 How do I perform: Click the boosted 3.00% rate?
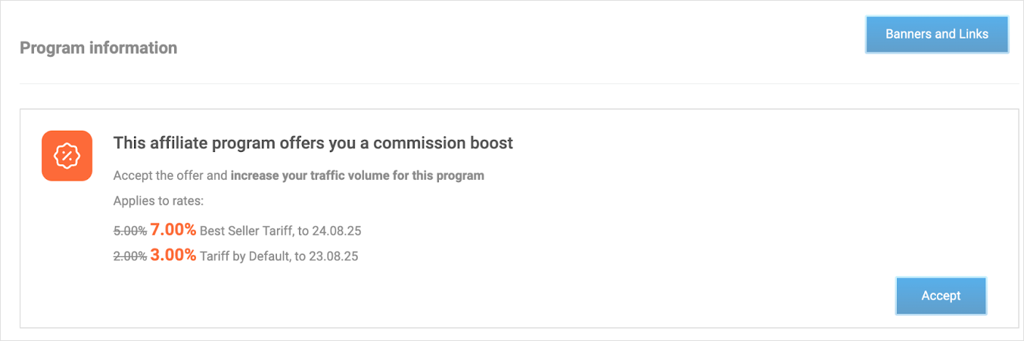pos(173,256)
